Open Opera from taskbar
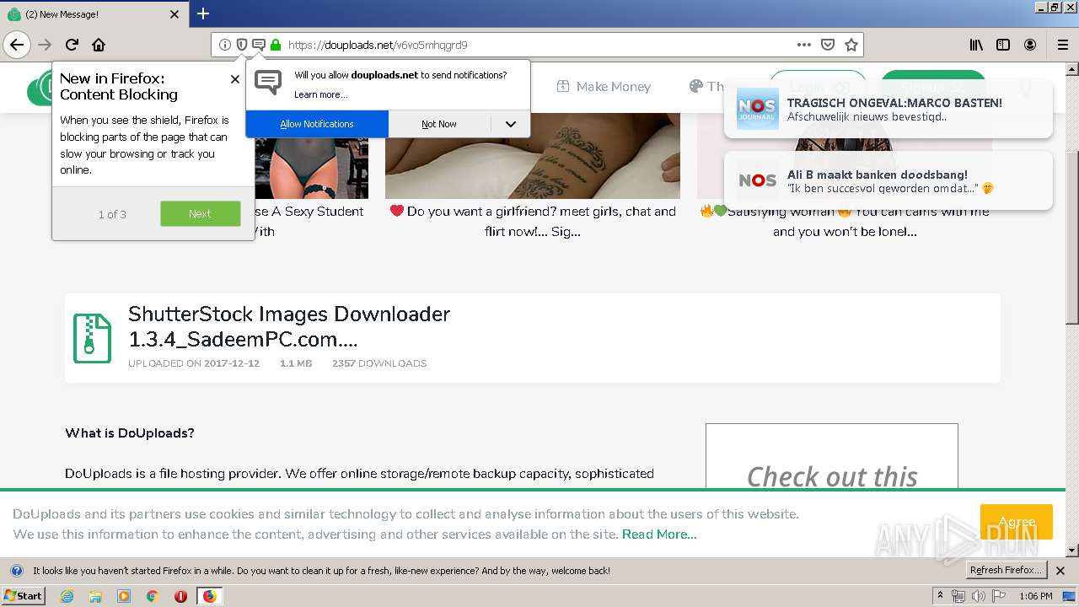 180,596
